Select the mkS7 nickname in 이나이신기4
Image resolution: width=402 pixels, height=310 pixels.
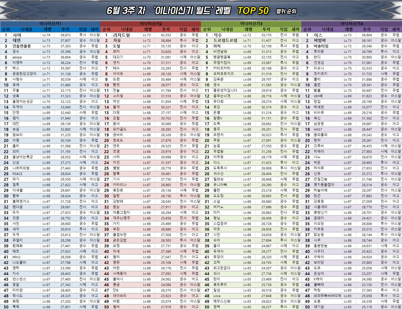pyautogui.click(x=318, y=129)
